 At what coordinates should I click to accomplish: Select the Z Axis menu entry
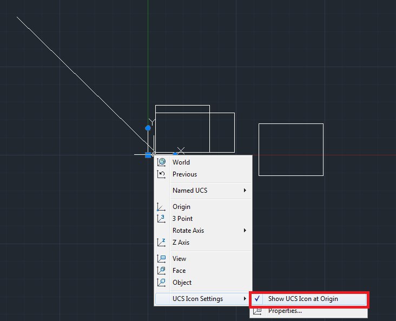[203, 243]
